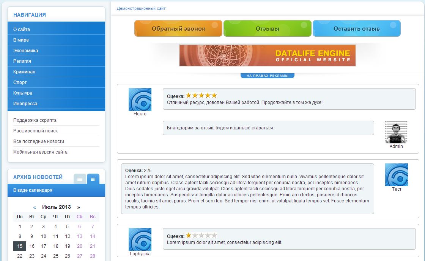Click the DataLife Engine banner
Image resolution: width=425 pixels, height=261 pixels.
coord(268,56)
